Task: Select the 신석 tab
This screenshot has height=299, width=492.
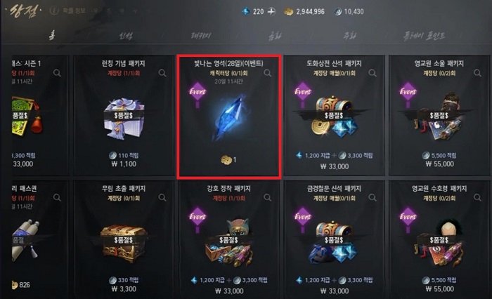Action: pyautogui.click(x=126, y=35)
